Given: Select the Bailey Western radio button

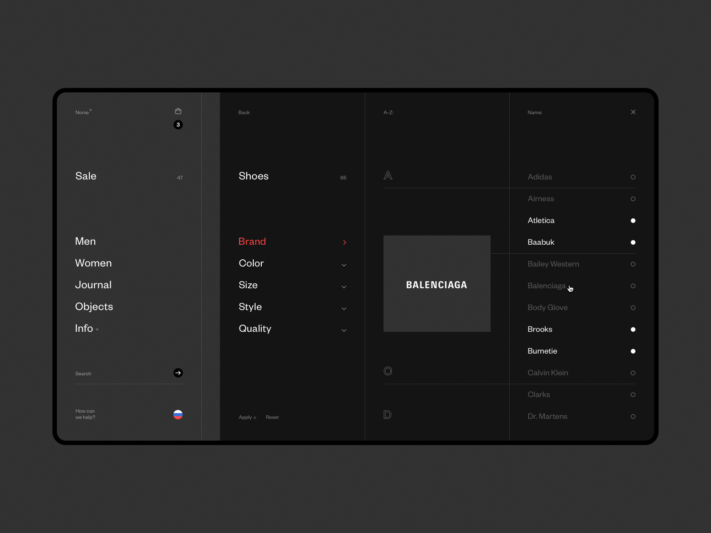Looking at the screenshot, I should click(x=633, y=264).
